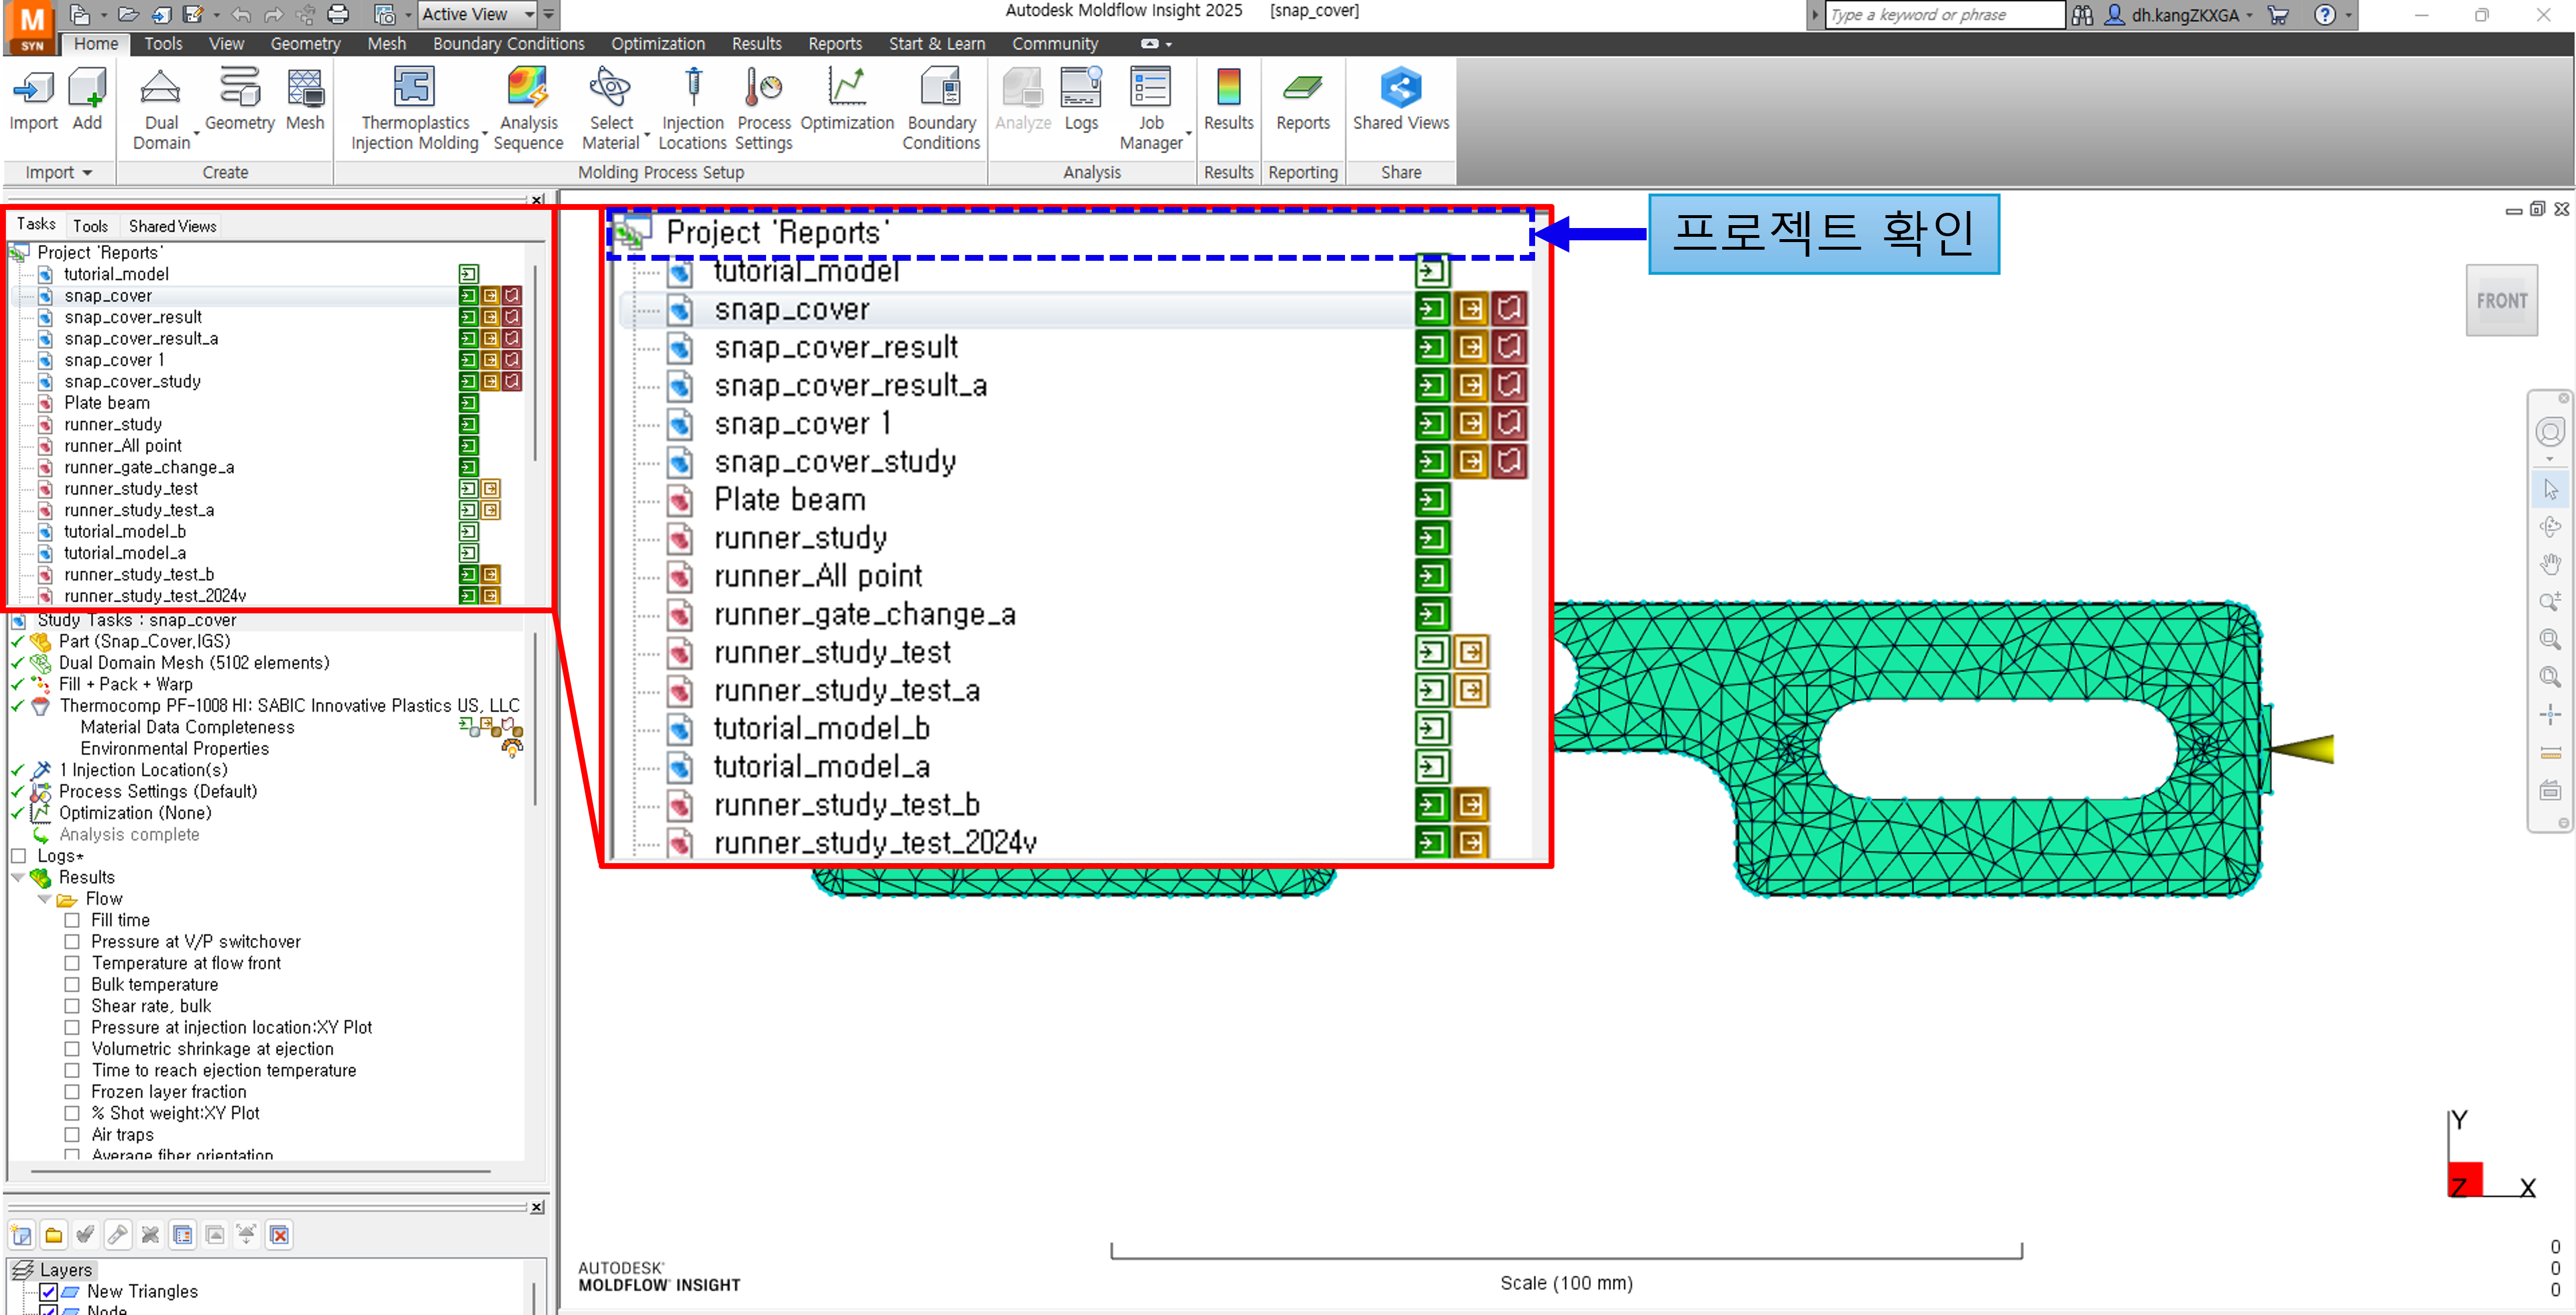
Task: Switch to the Boundary Conditions ribbon tab
Action: pos(508,44)
